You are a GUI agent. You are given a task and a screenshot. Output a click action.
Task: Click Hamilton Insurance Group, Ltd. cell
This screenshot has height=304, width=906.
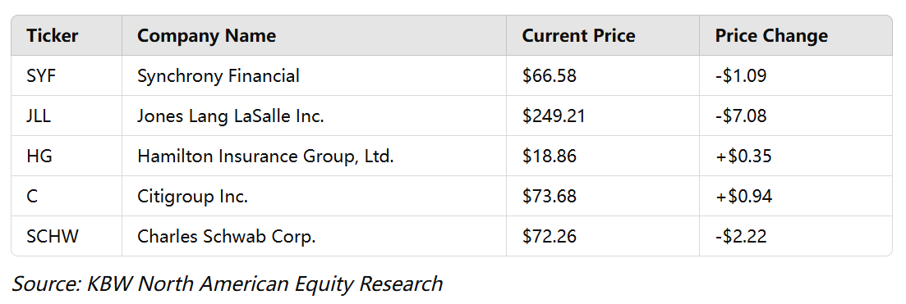click(315, 156)
